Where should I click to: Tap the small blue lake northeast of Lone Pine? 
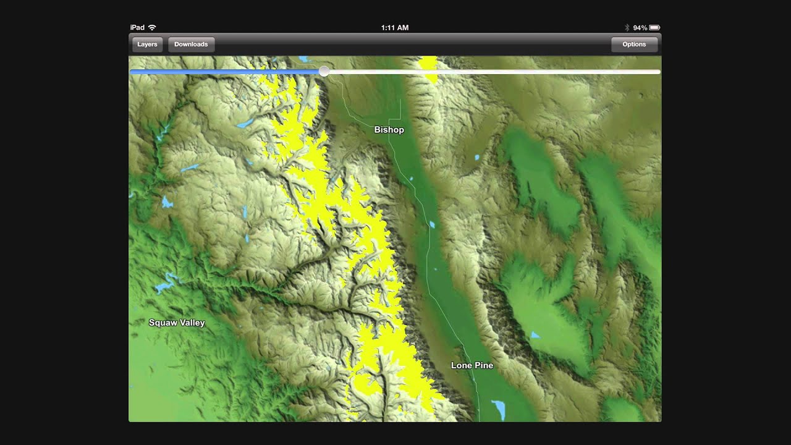pyautogui.click(x=535, y=335)
